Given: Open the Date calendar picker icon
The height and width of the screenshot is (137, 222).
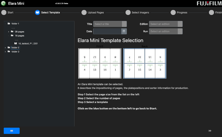Looking at the screenshot, I should coord(124,31).
